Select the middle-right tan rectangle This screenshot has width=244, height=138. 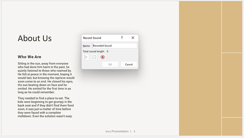(x=232, y=85)
